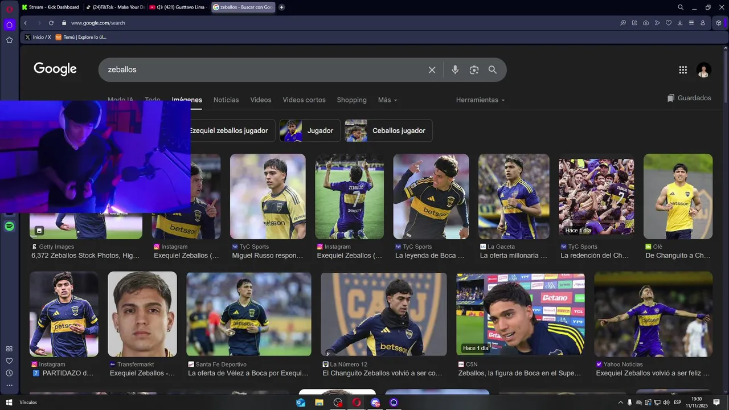
Task: Switch to the Stream - Kick Dashboard tab
Action: pos(50,7)
